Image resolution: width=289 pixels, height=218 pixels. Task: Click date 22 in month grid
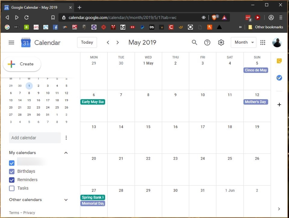(x=148, y=159)
